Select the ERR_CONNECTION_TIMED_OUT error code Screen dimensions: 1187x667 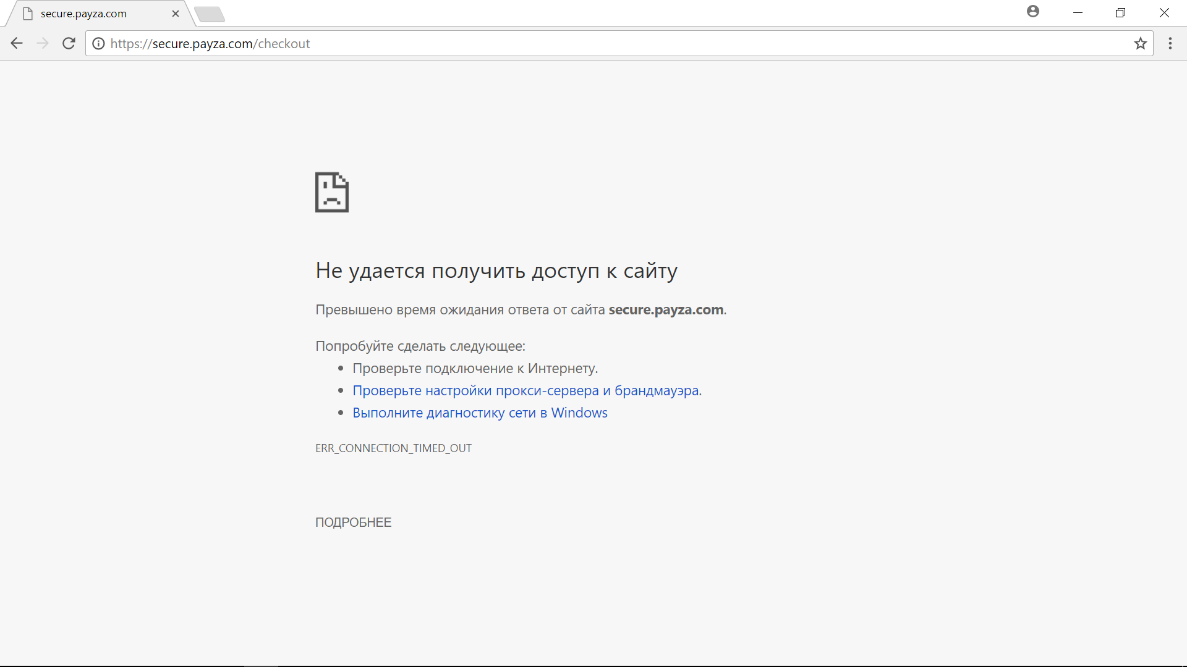click(393, 448)
